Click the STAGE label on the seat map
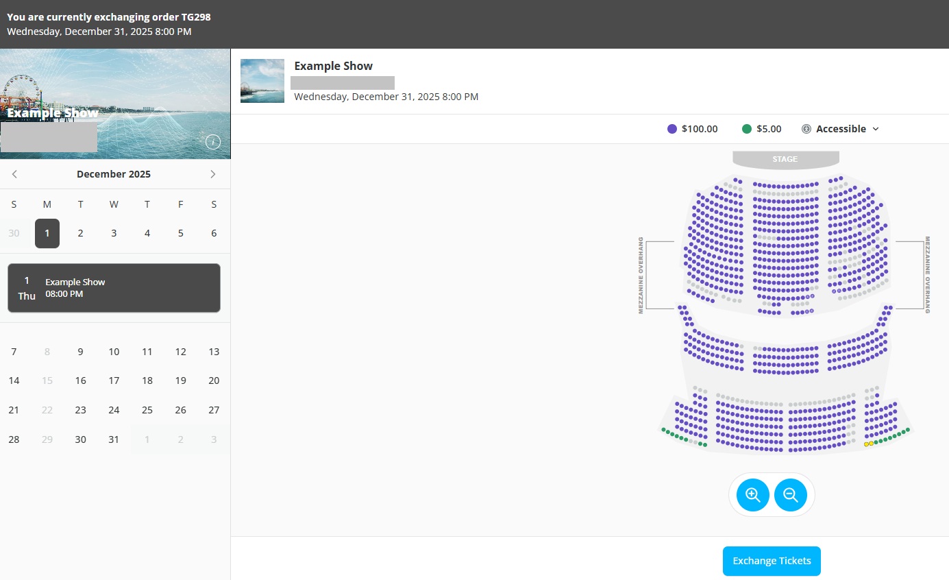The image size is (949, 580). pyautogui.click(x=785, y=159)
